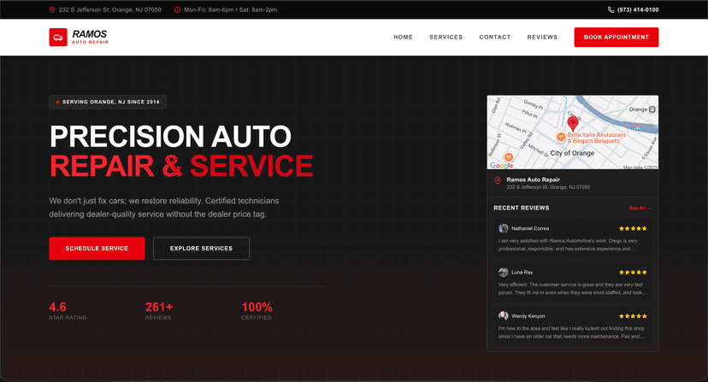Image resolution: width=708 pixels, height=382 pixels.
Task: Click the clock icon beside business hours
Action: pos(178,10)
